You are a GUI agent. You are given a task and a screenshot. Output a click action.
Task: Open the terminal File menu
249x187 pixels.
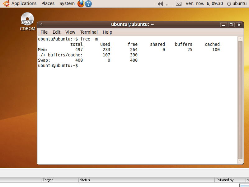pos(44,32)
